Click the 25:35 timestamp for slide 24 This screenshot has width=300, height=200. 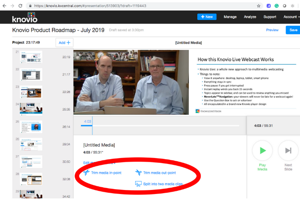pos(66,109)
